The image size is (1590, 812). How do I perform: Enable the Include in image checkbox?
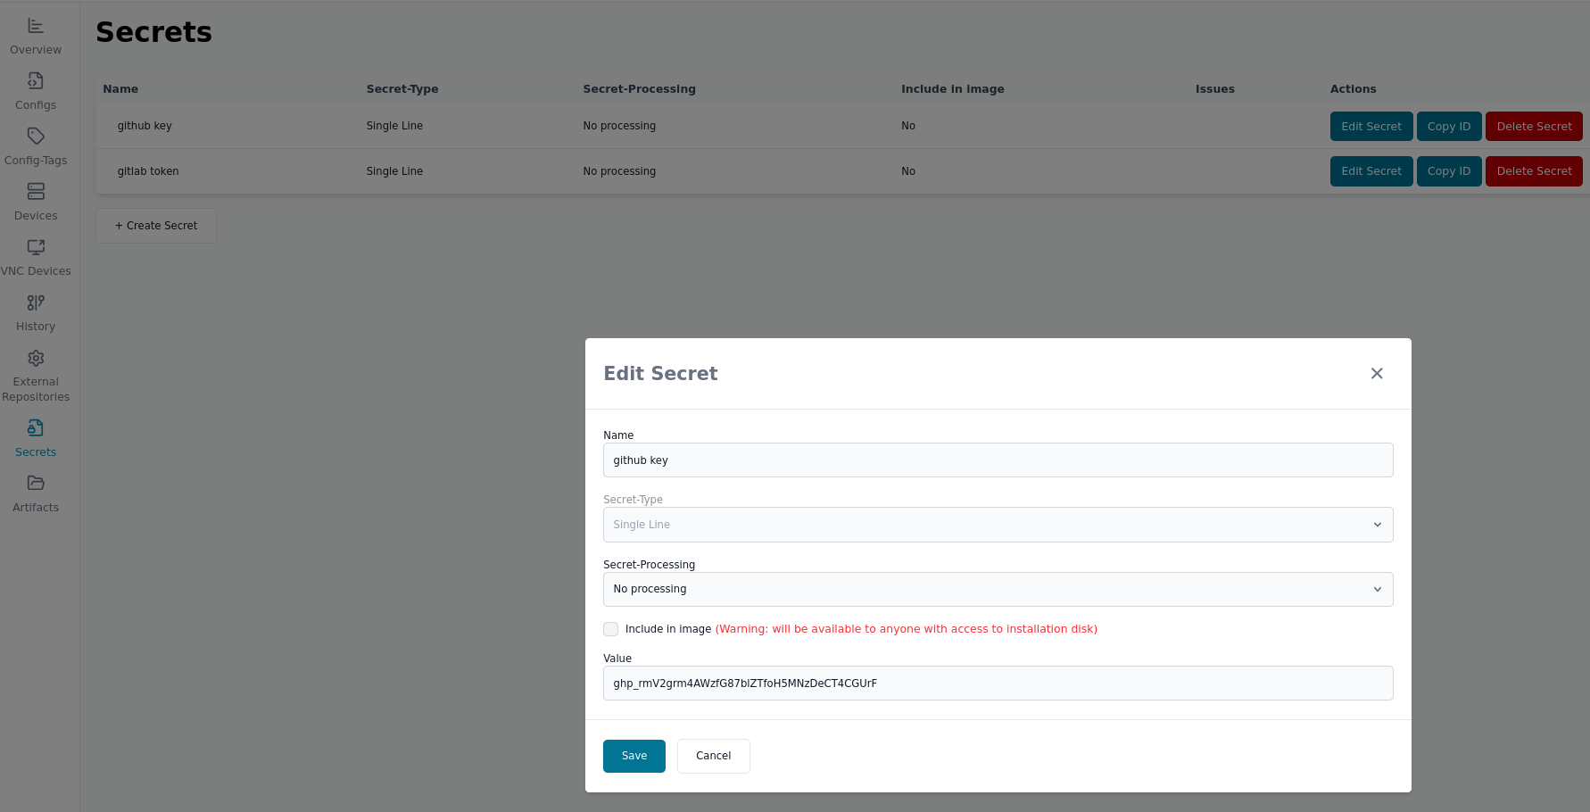click(611, 629)
